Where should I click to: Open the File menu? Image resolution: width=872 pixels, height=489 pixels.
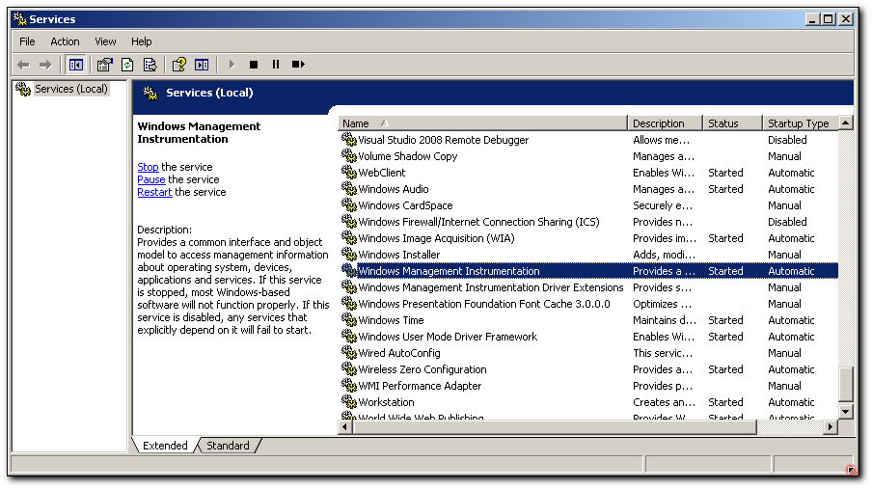(27, 41)
